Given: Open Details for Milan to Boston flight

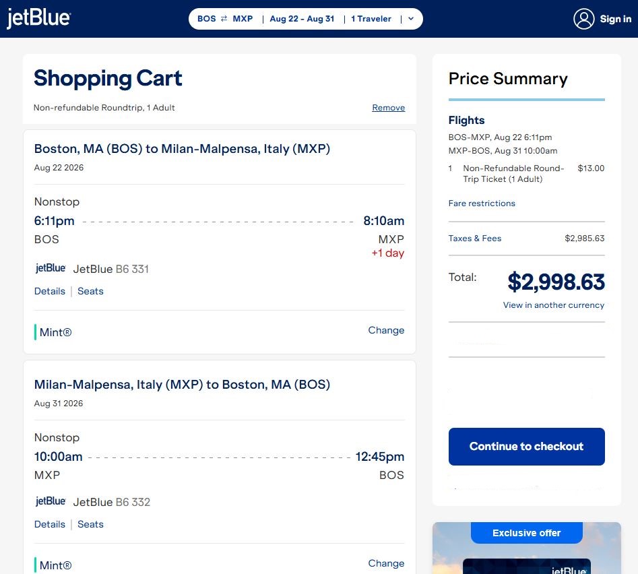Looking at the screenshot, I should [50, 524].
